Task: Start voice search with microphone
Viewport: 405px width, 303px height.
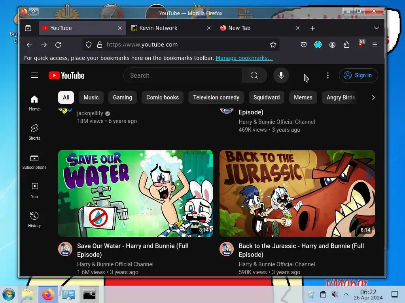Action: (x=281, y=75)
